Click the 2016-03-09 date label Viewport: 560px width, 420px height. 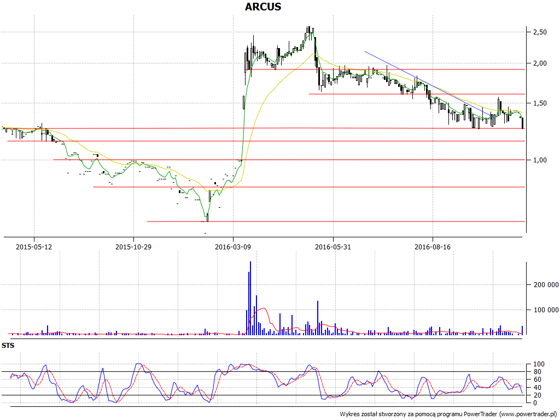233,247
